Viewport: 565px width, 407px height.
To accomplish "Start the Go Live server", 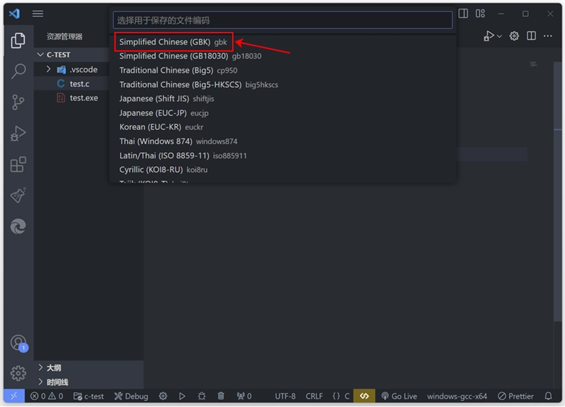I will click(x=399, y=395).
